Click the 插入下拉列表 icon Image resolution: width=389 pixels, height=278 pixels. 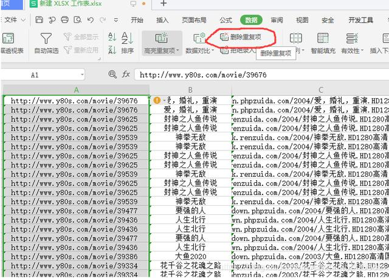point(385,38)
